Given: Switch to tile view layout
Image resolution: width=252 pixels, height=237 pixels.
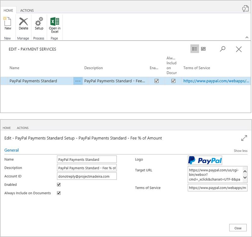Looking at the screenshot, I should coord(203,49).
